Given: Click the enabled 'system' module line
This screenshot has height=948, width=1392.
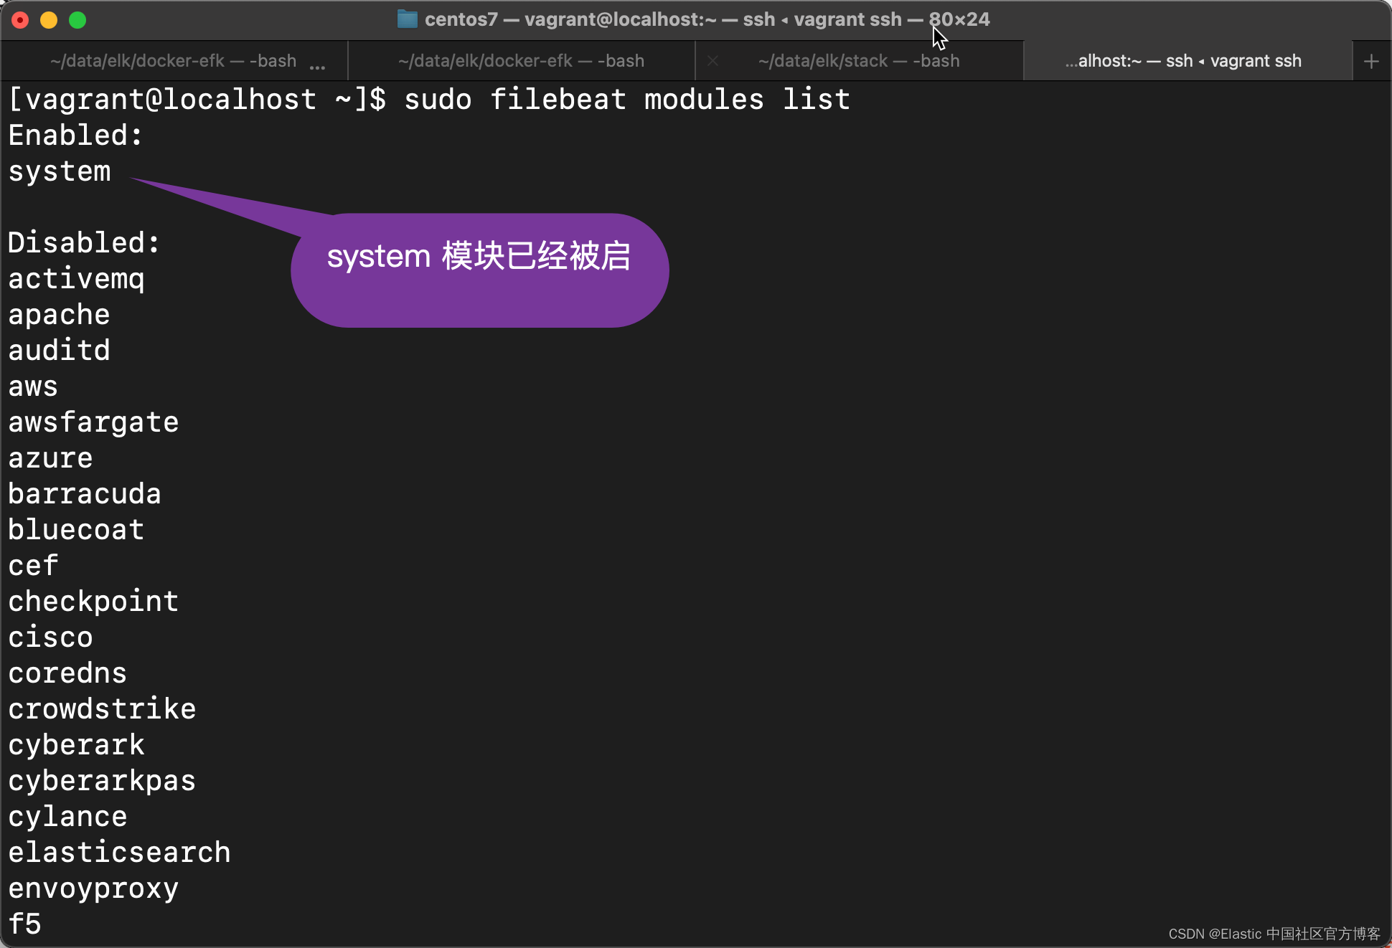Looking at the screenshot, I should (x=60, y=171).
